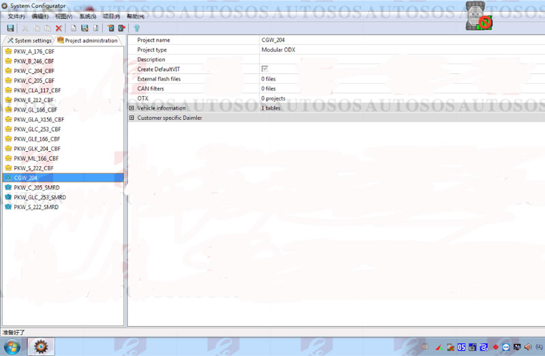545x356 pixels.
Task: Click the blue chain-link tray icon
Action: pyautogui.click(x=484, y=347)
